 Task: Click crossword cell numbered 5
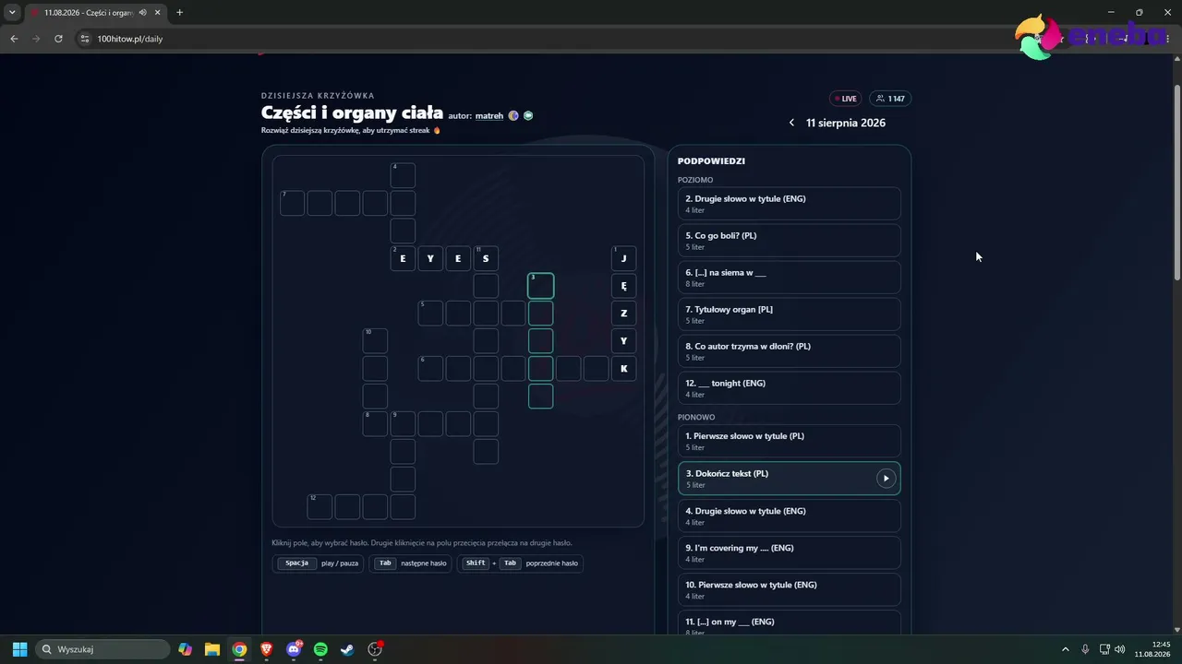(x=430, y=314)
